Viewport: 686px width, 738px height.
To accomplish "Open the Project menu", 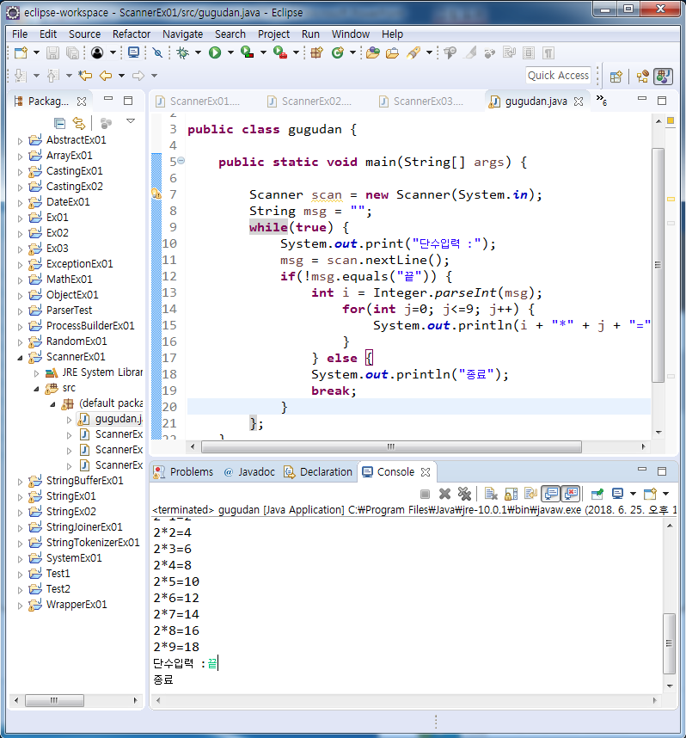I will click(274, 34).
